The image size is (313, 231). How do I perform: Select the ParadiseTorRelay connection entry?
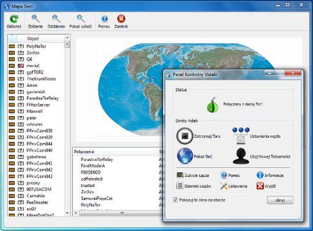96,160
